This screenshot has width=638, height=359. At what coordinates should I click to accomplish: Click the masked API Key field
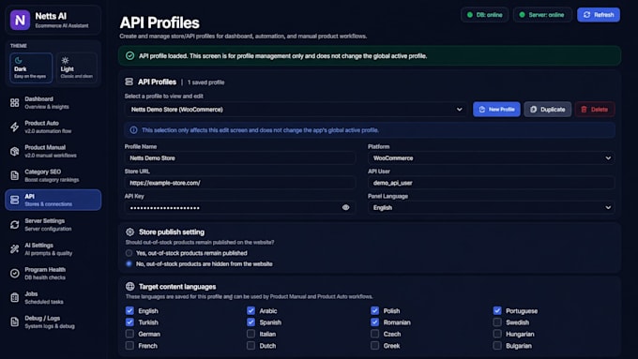click(239, 207)
